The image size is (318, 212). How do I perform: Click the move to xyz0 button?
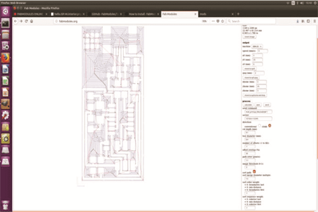coord(250,69)
